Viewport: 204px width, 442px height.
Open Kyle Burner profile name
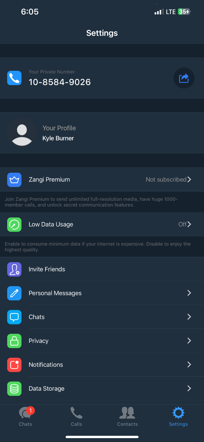(x=58, y=138)
